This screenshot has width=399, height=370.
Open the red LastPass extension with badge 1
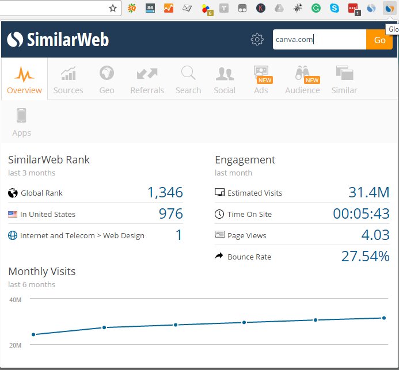[x=354, y=9]
